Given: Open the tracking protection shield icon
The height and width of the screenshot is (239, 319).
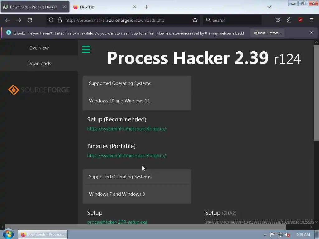Looking at the screenshot, I should click(x=51, y=20).
